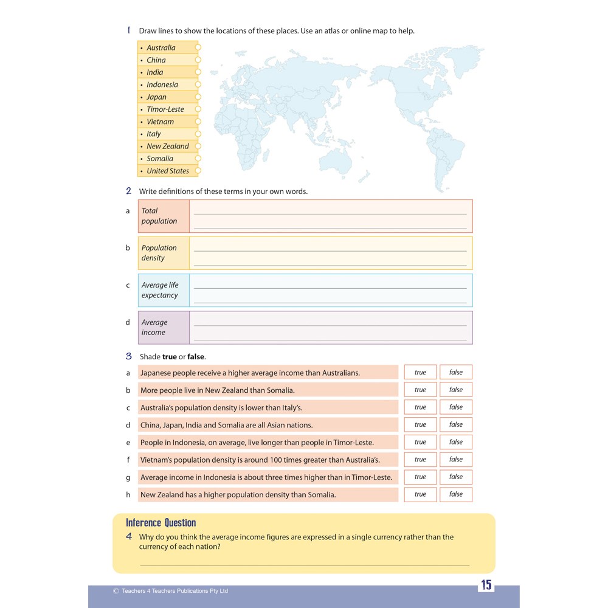
Task: Select the 'Australia' label in the places list
Action: (x=161, y=47)
